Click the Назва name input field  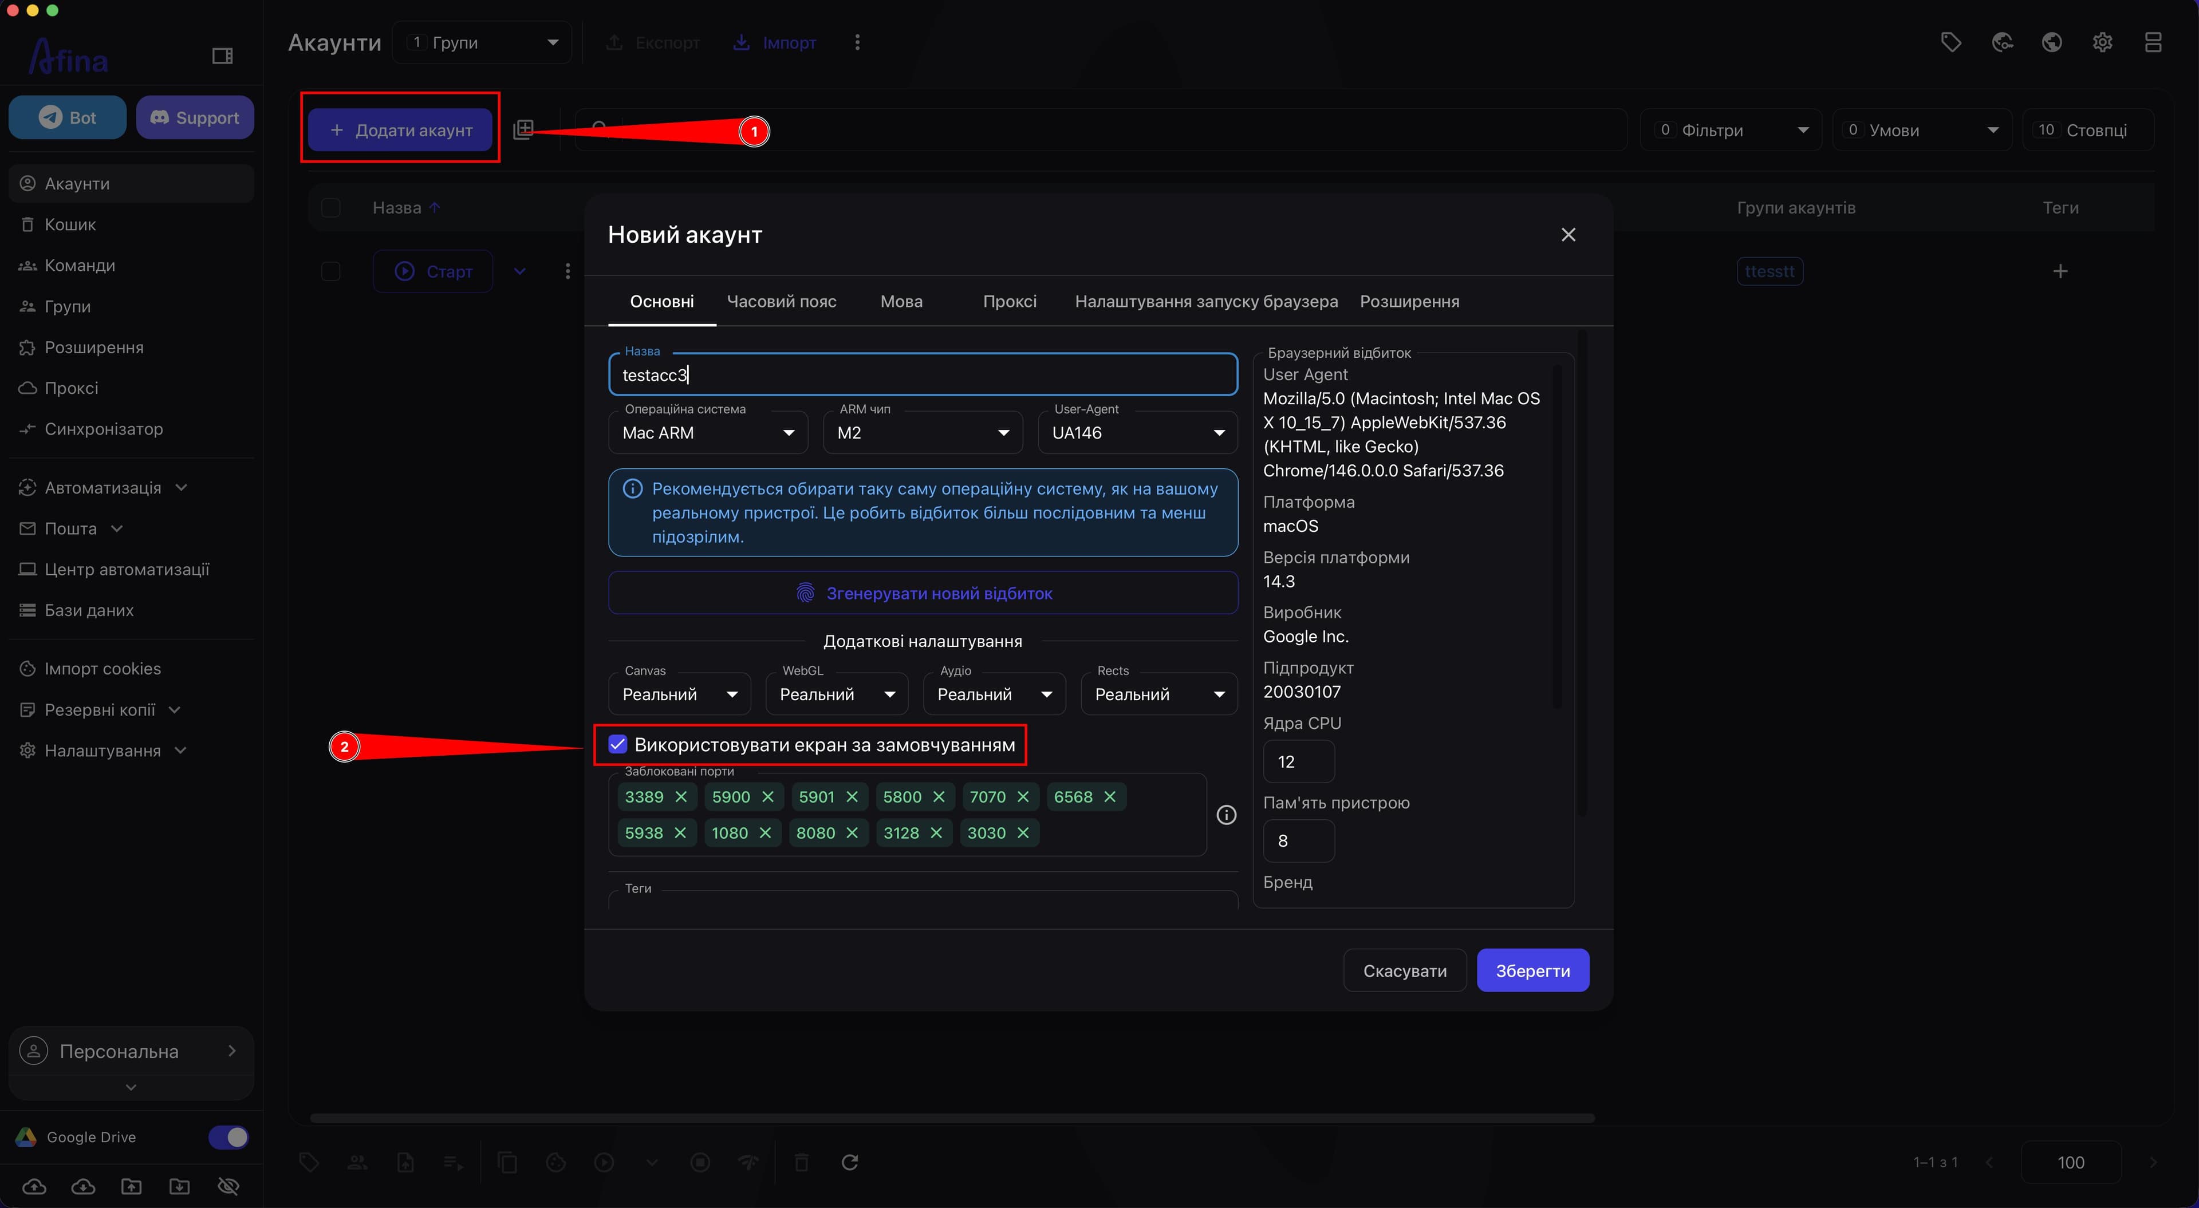[923, 375]
